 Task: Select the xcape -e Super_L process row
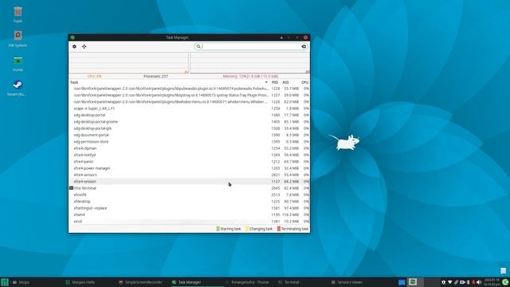coord(190,108)
